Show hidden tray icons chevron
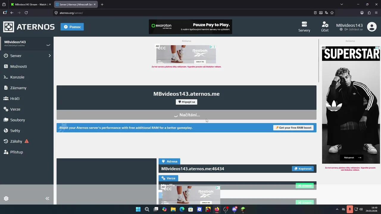 pyautogui.click(x=337, y=209)
